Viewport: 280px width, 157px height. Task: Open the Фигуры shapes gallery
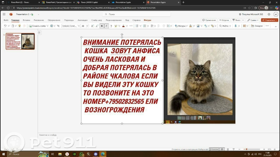180,26
